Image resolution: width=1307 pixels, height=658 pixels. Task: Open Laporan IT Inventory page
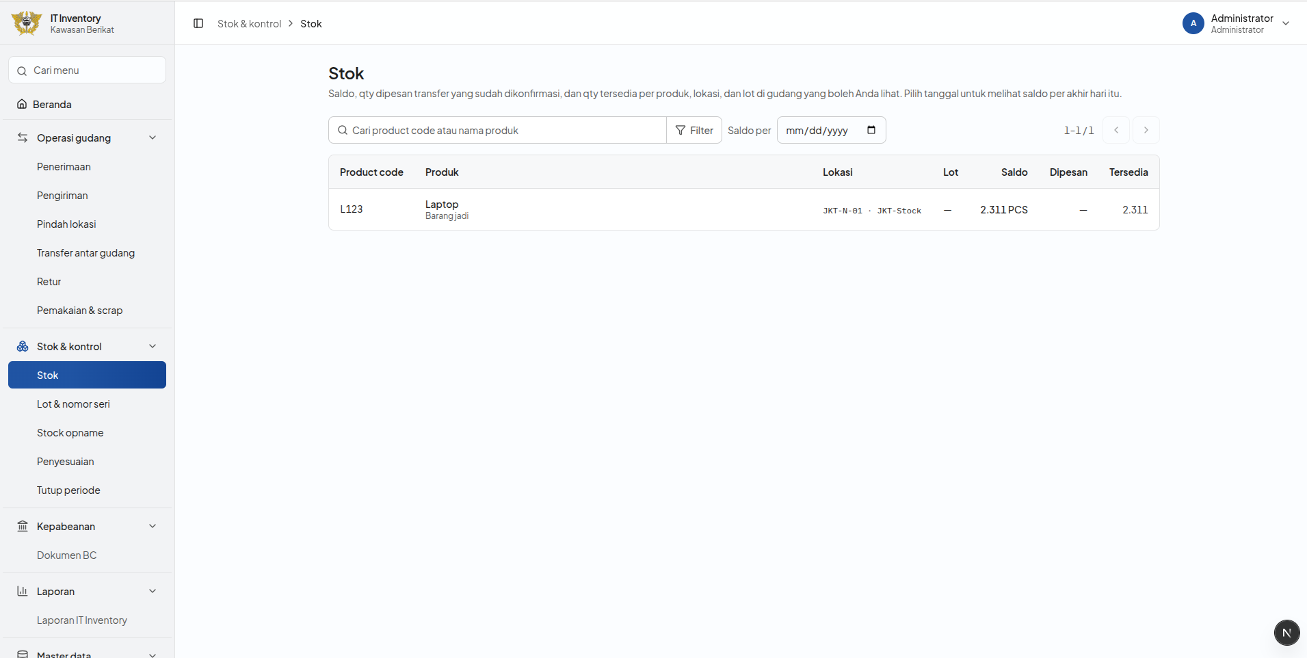87,620
